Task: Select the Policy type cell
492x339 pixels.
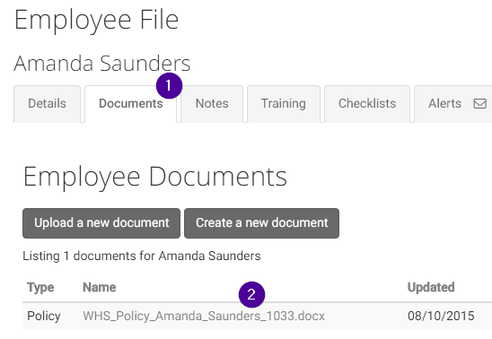Action: (x=44, y=316)
